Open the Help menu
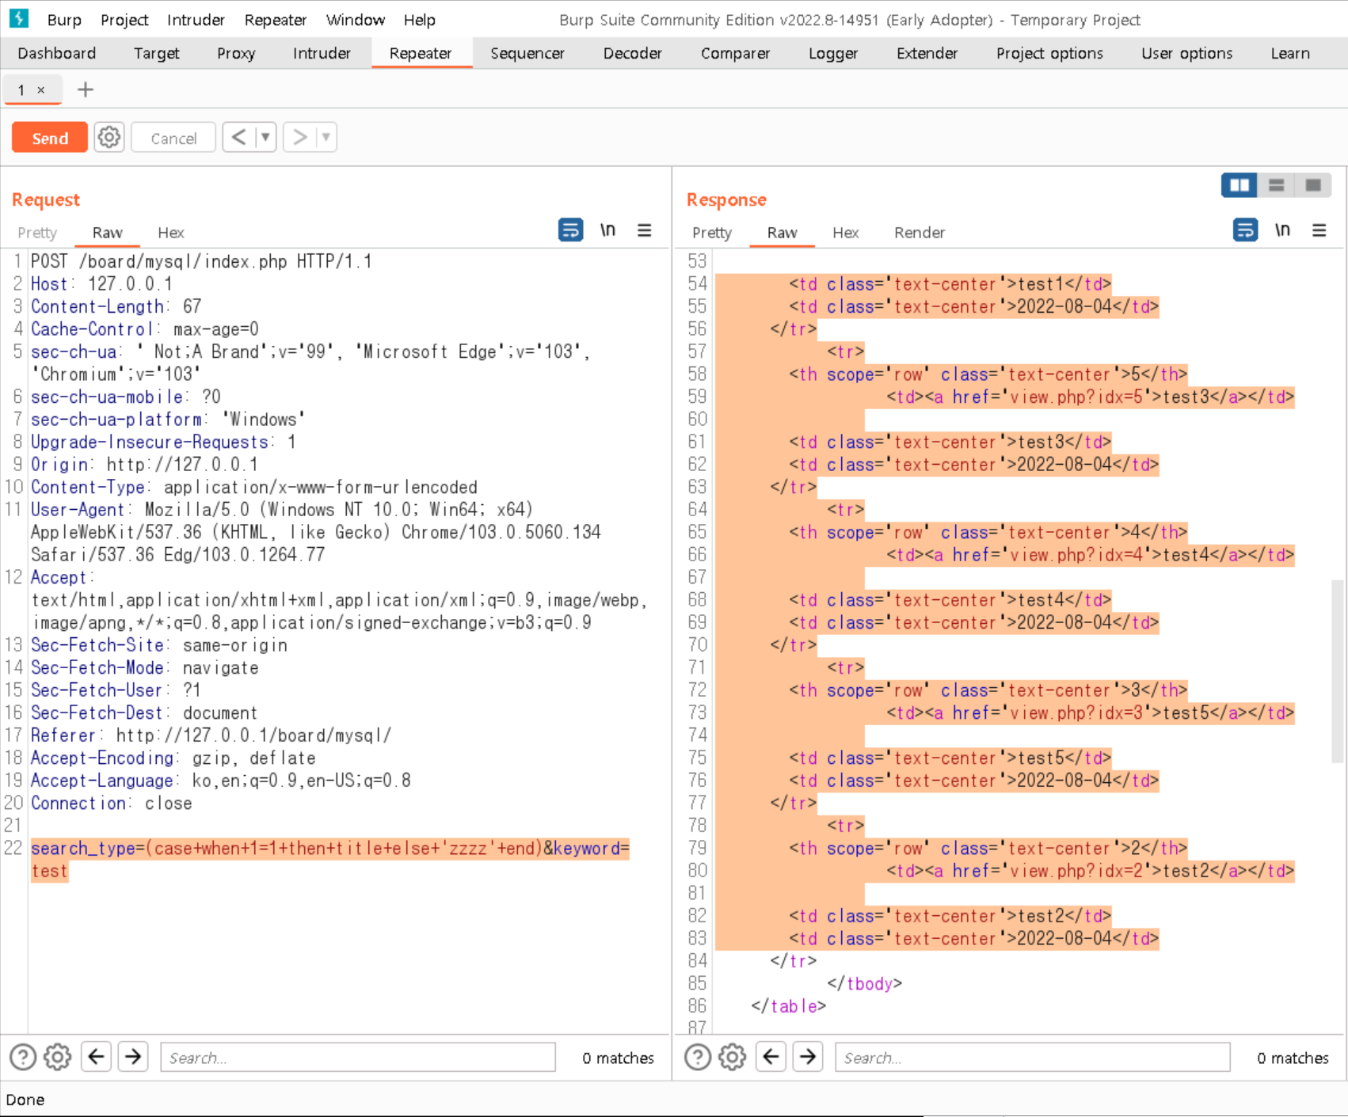Screen dimensions: 1348x1117 [419, 20]
